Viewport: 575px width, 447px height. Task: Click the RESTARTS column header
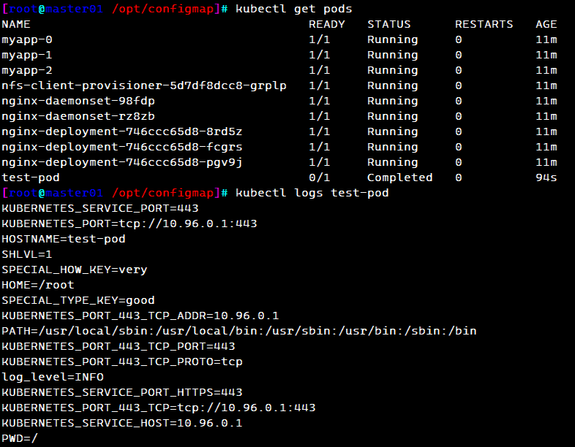point(484,24)
